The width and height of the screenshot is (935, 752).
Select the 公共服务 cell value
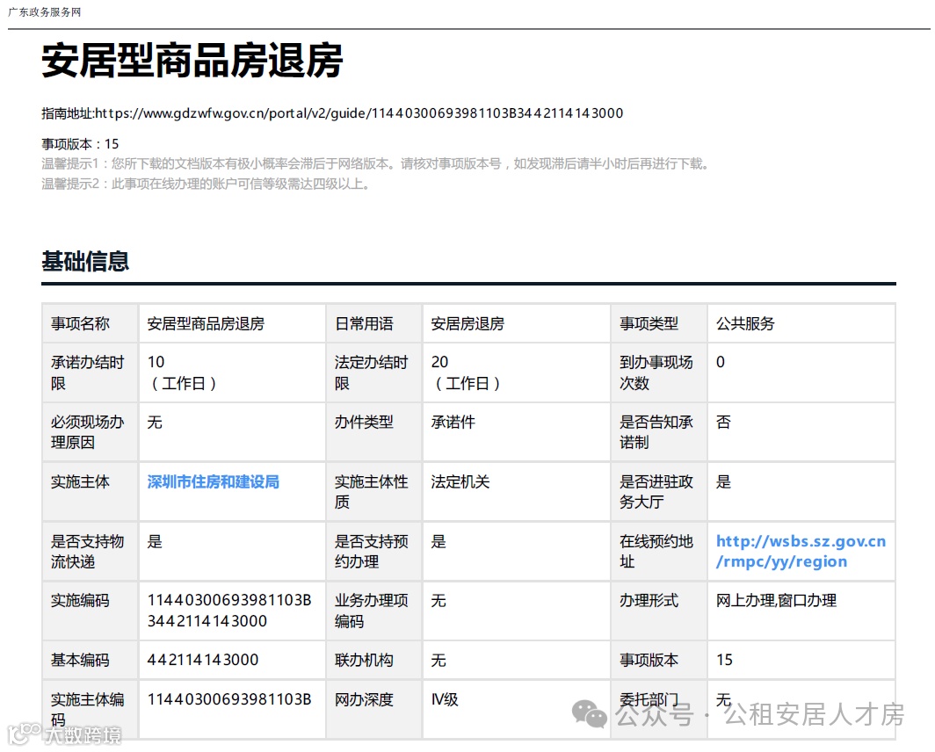pos(745,324)
